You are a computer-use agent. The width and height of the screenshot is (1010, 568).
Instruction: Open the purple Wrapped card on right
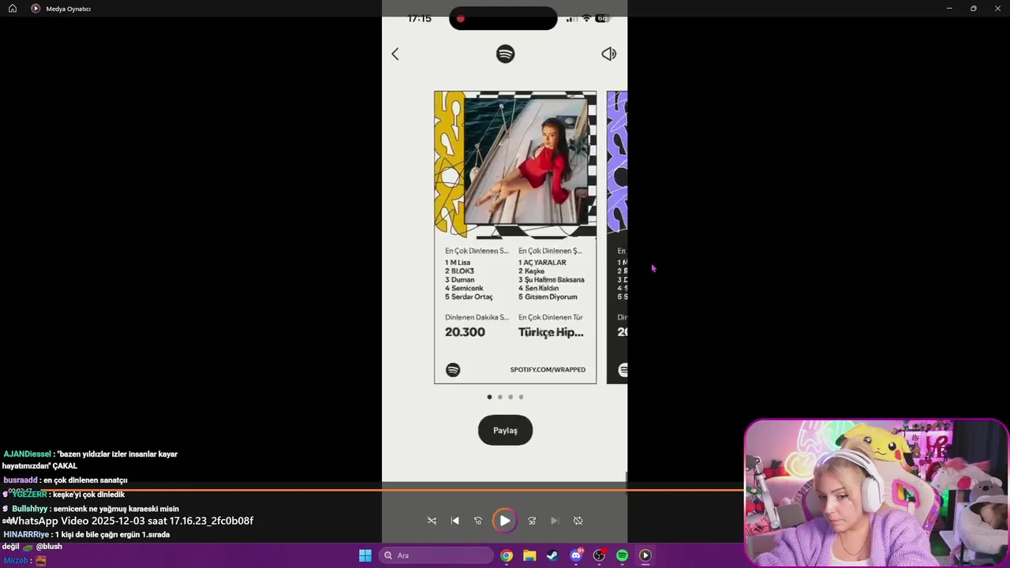tap(617, 237)
